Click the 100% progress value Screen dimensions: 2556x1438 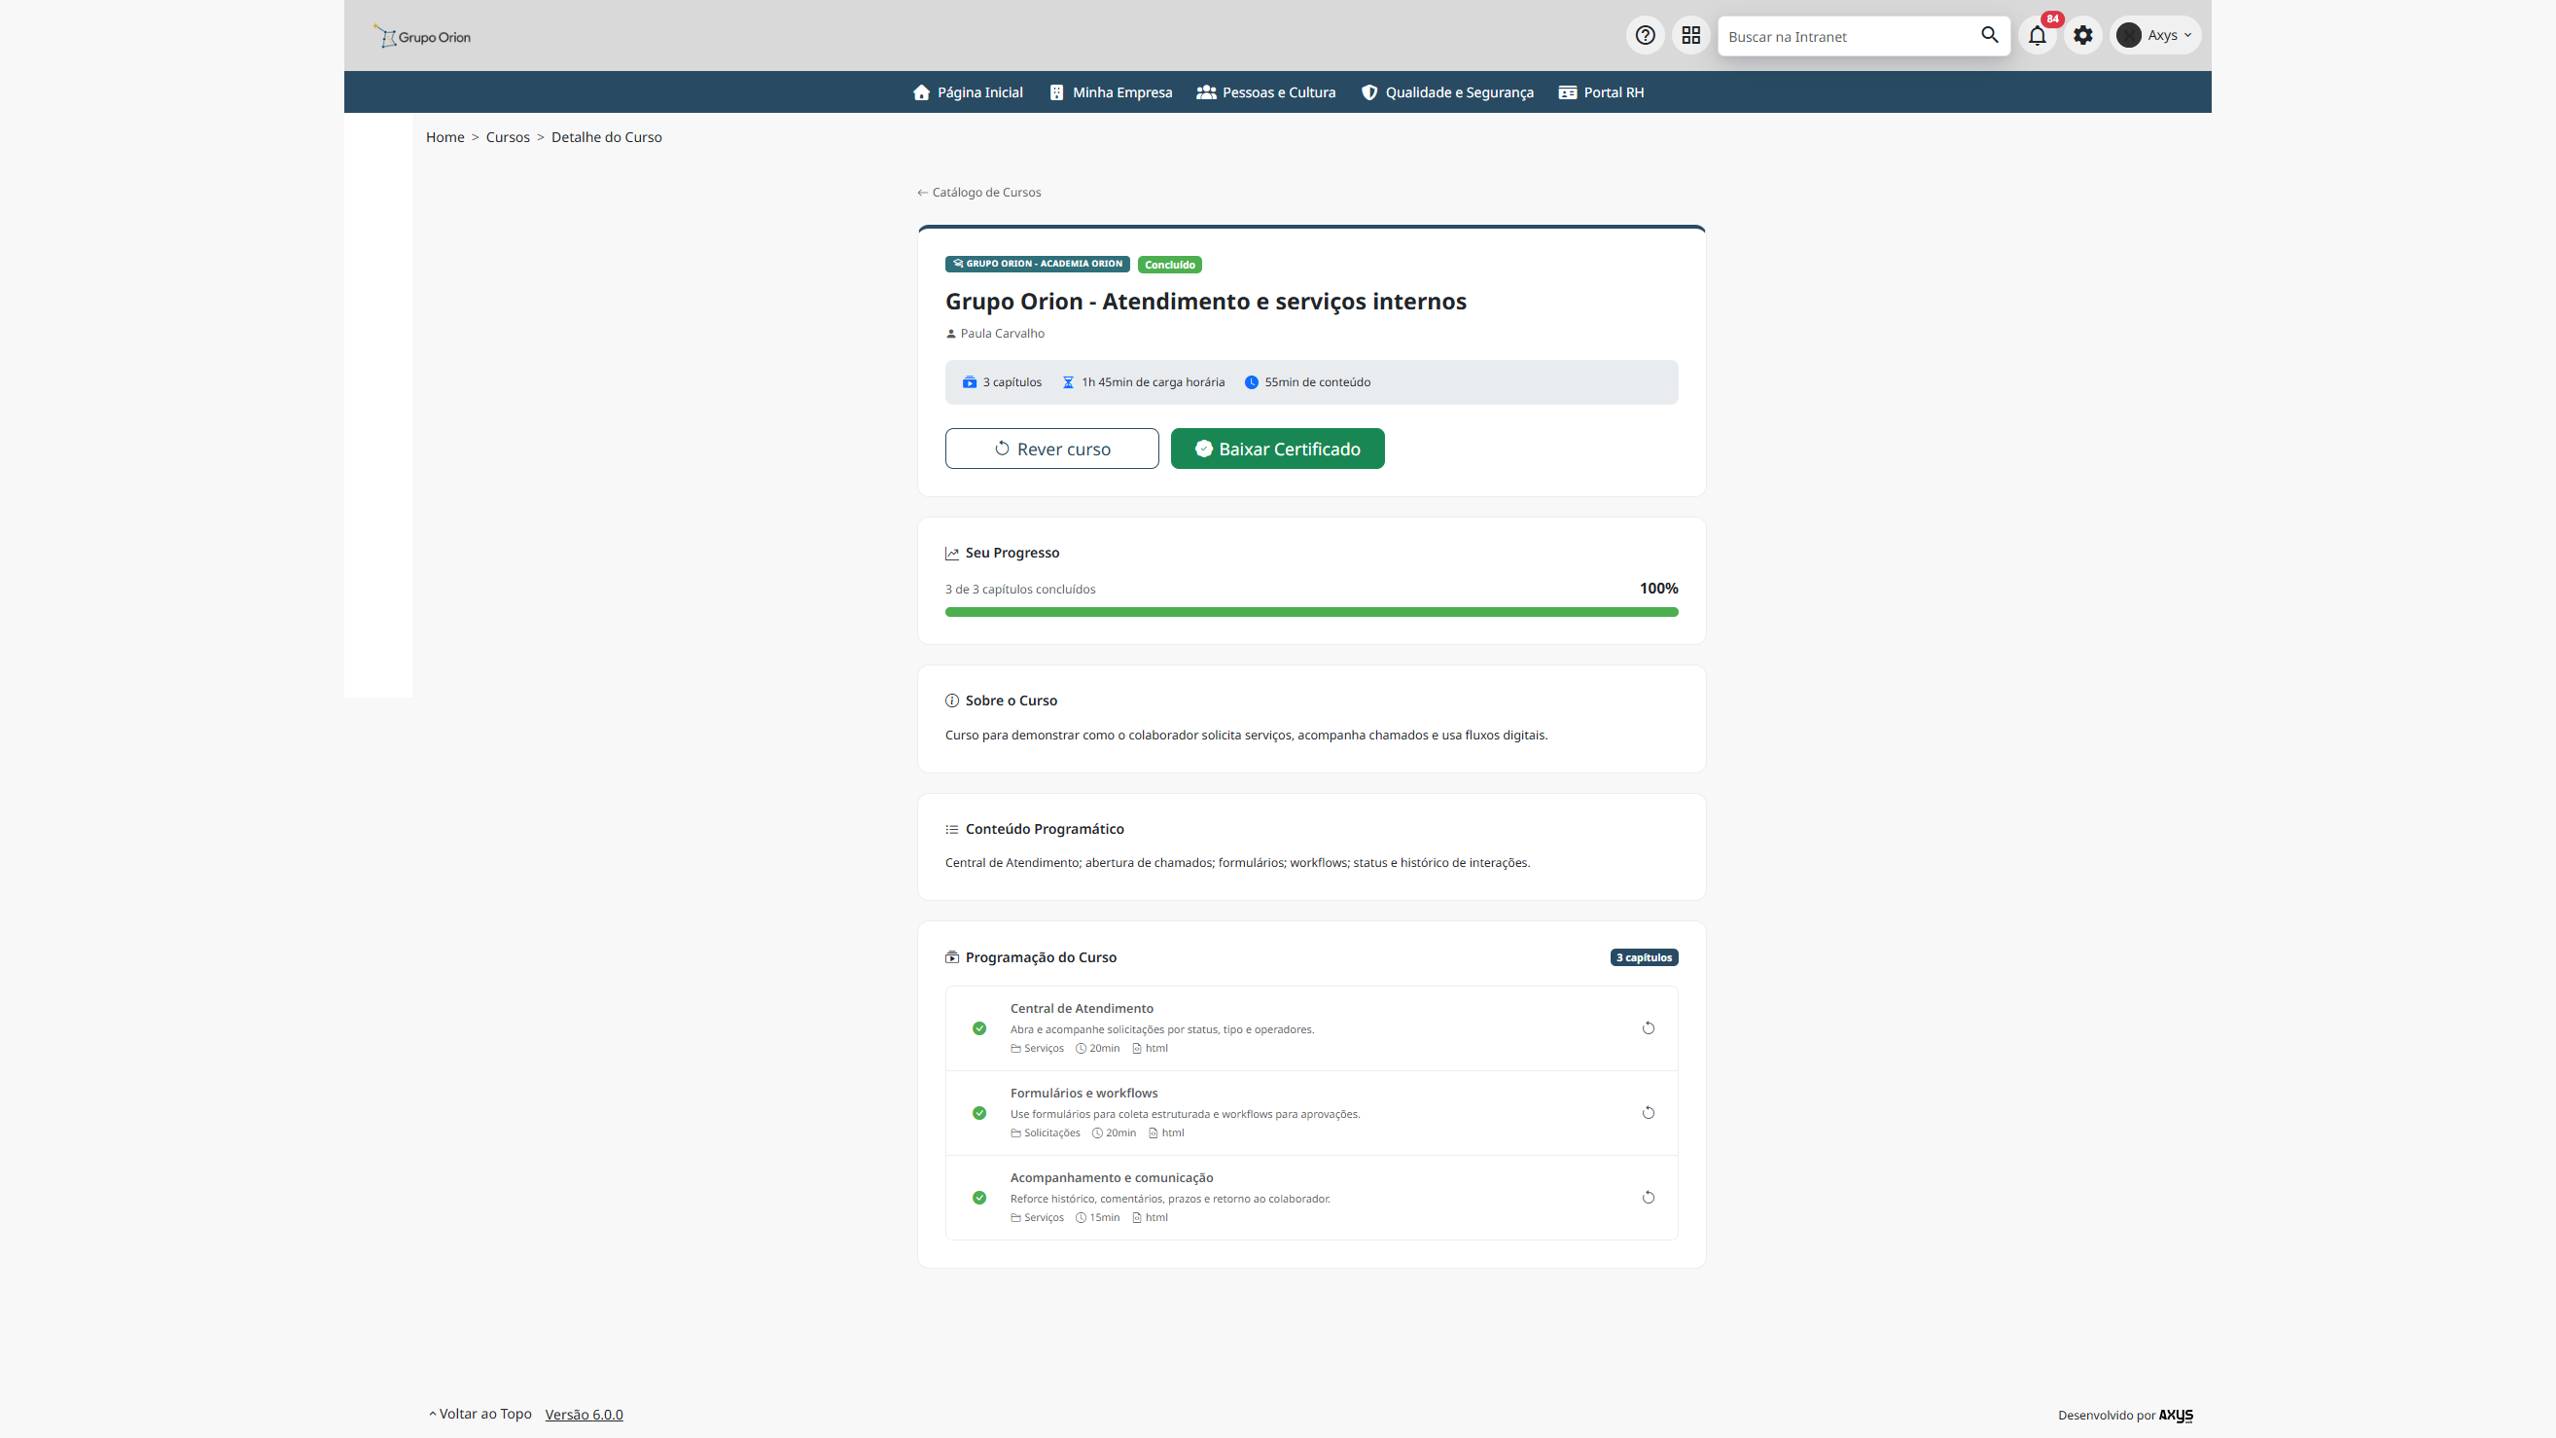point(1658,589)
